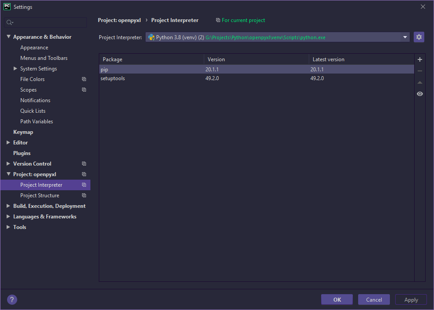The image size is (434, 310).
Task: Install a package with the plus icon
Action: (x=419, y=59)
